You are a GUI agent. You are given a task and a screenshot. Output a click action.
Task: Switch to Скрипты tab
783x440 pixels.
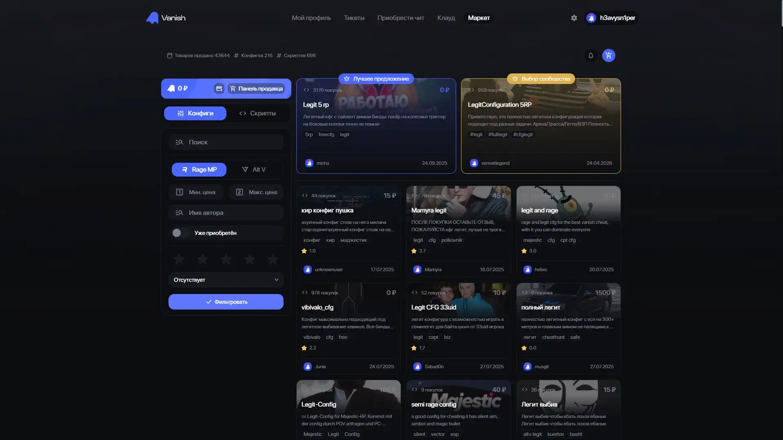(x=257, y=113)
